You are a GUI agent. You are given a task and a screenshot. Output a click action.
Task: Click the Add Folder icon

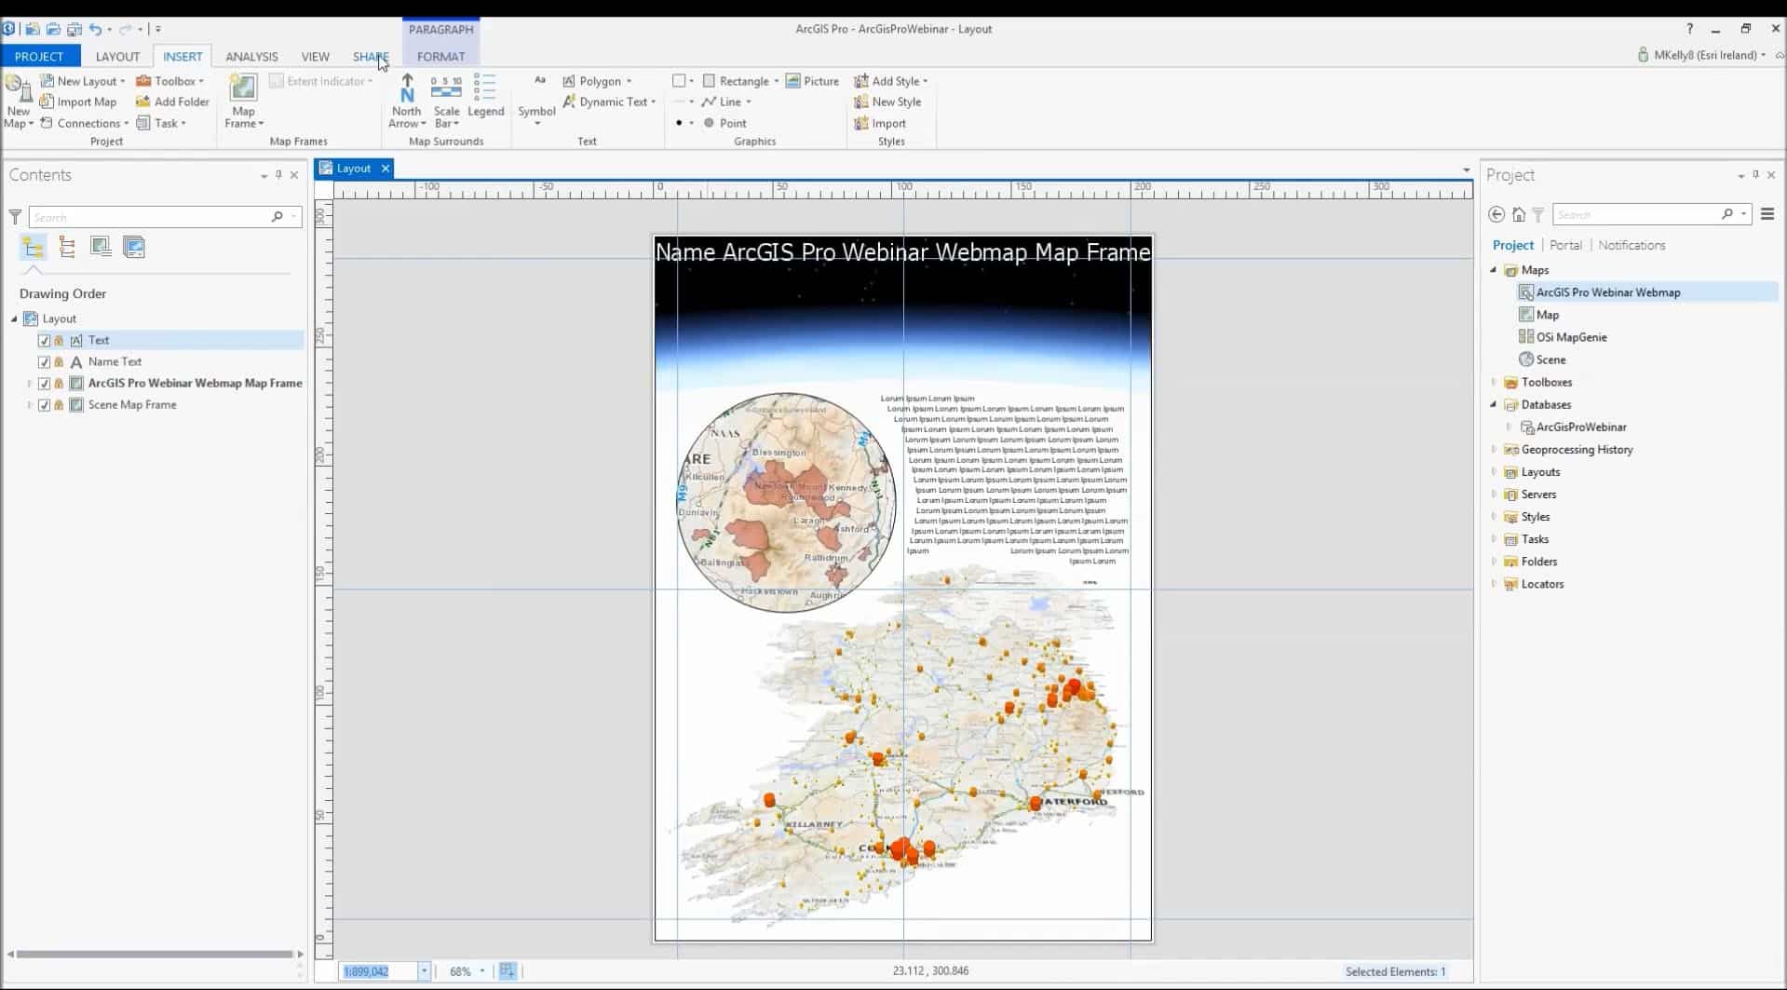[x=143, y=102]
